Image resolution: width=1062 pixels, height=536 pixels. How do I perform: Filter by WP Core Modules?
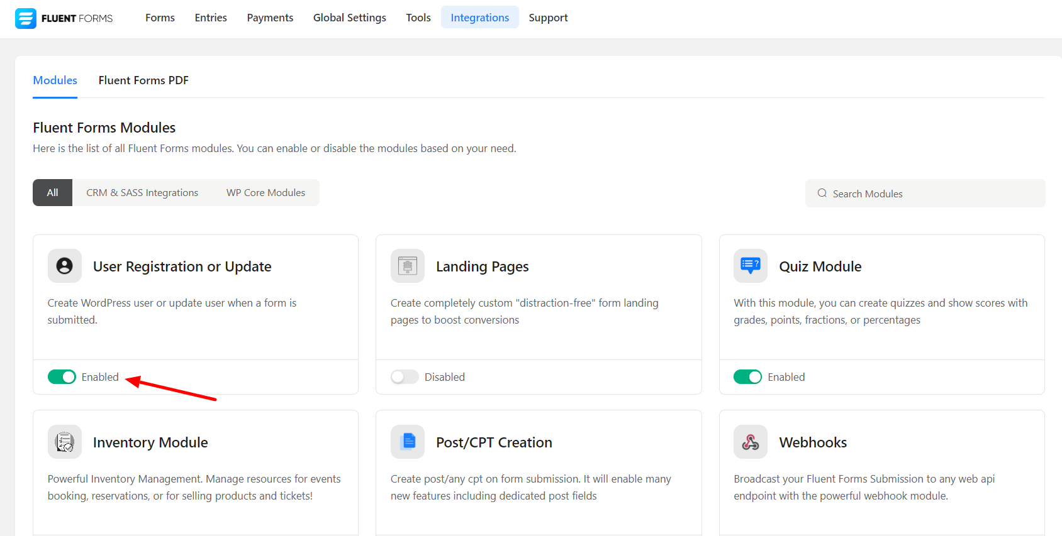pyautogui.click(x=265, y=193)
